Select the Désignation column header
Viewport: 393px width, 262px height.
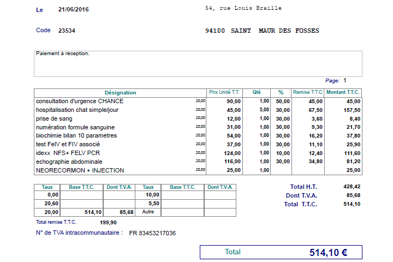coord(121,93)
